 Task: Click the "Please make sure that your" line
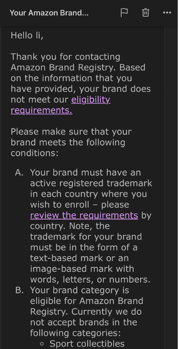pyautogui.click(x=71, y=131)
